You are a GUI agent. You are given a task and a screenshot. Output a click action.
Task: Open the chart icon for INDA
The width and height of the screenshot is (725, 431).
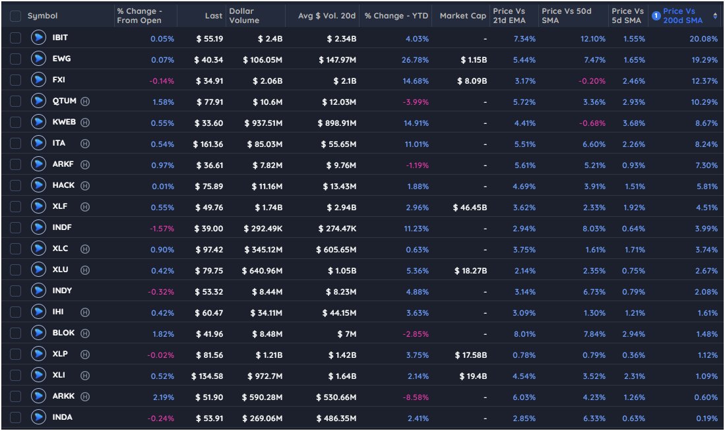coord(38,417)
